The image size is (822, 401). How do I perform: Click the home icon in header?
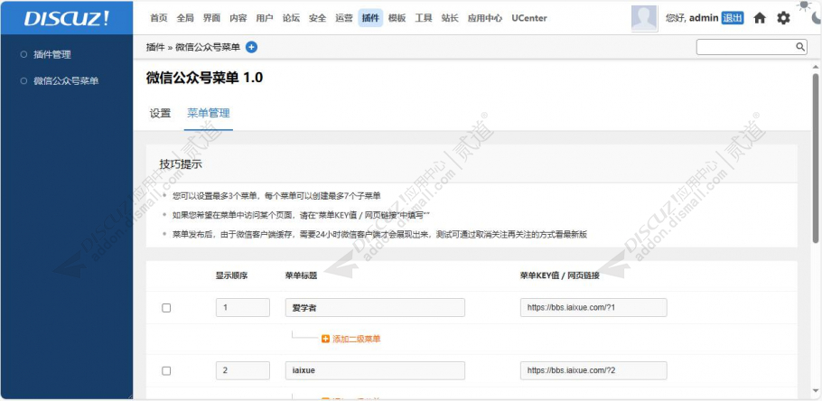coord(760,18)
